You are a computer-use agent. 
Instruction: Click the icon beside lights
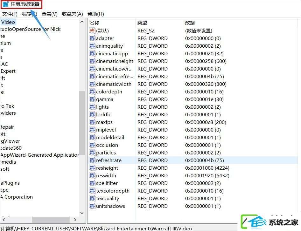point(92,107)
